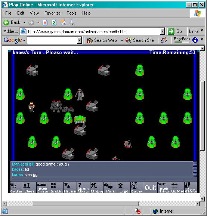The image size is (207, 216).
Task: Click the Stop loading icon
Action: pos(45,22)
